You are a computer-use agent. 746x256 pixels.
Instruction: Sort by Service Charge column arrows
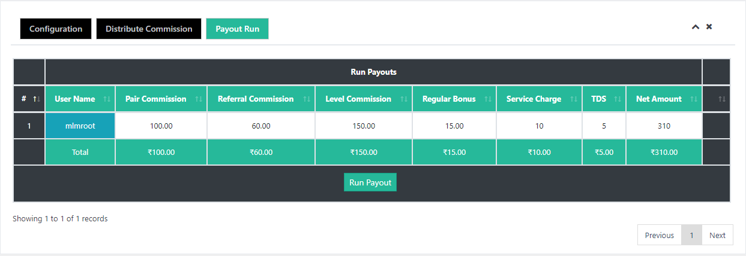tap(574, 99)
